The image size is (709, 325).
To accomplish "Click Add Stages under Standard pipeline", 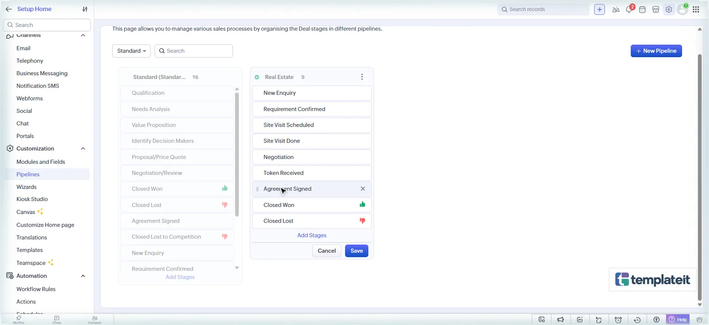I will pos(180,277).
